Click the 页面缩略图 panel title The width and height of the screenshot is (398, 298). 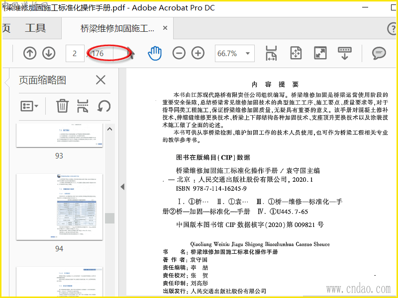pos(42,80)
